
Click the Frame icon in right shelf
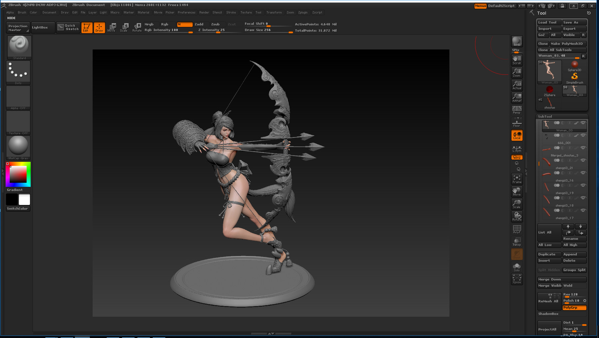[x=516, y=179]
